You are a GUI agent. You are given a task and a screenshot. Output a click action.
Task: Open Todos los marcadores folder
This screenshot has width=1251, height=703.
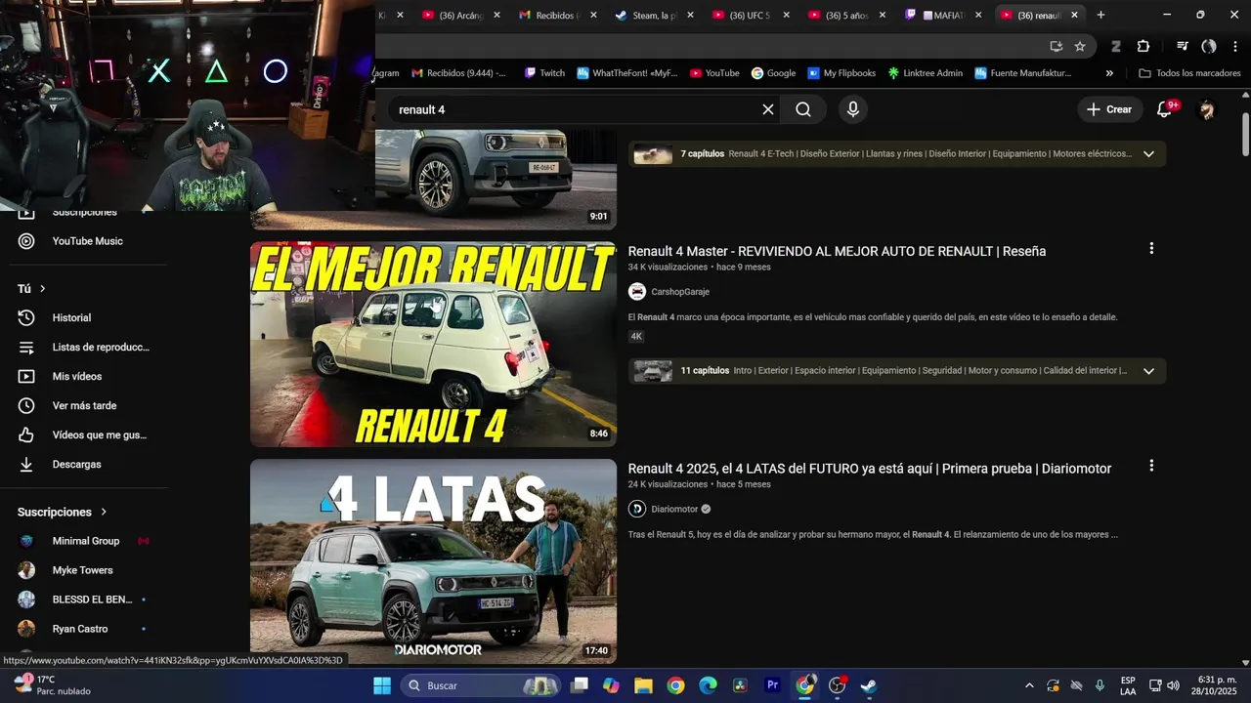click(1189, 73)
